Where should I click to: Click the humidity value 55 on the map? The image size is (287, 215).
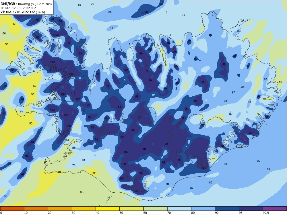click(x=7, y=44)
